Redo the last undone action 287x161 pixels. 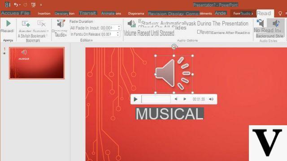tap(25, 5)
